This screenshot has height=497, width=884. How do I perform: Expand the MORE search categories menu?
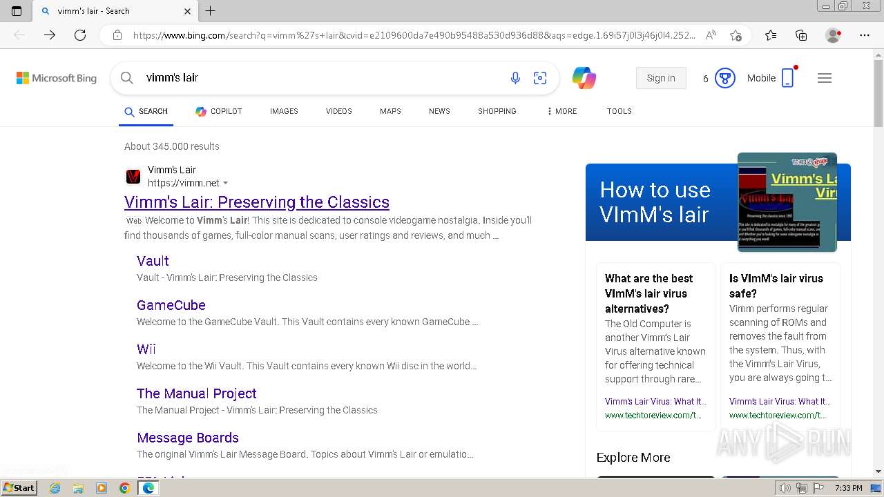point(561,111)
